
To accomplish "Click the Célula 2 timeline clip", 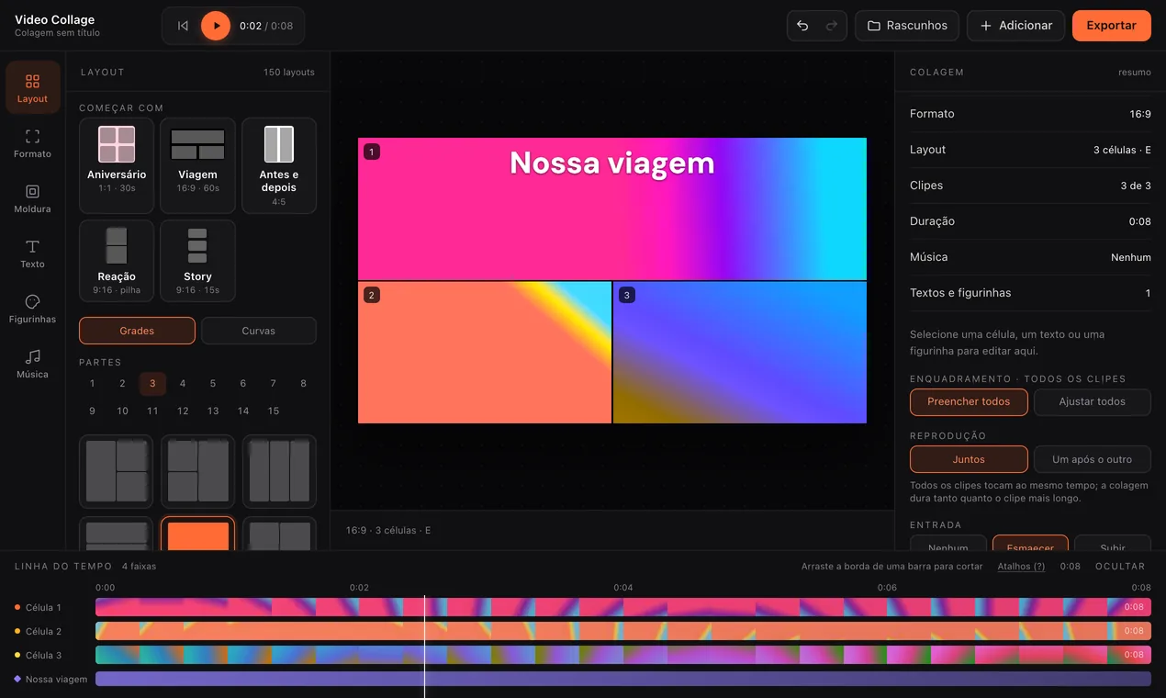I will (x=623, y=631).
